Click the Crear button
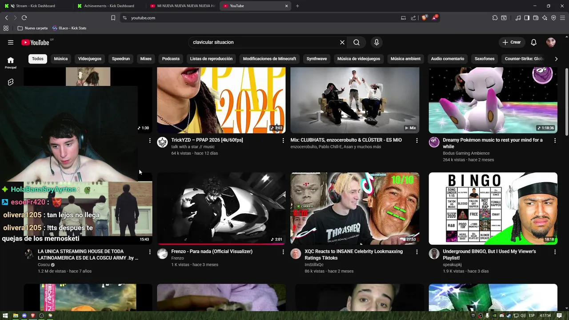 (511, 42)
